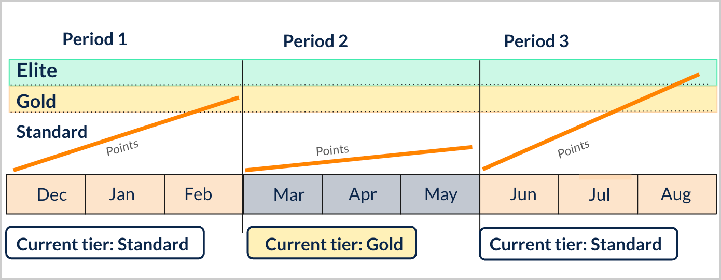
Task: Click the Period 3 heading
Action: click(x=536, y=41)
